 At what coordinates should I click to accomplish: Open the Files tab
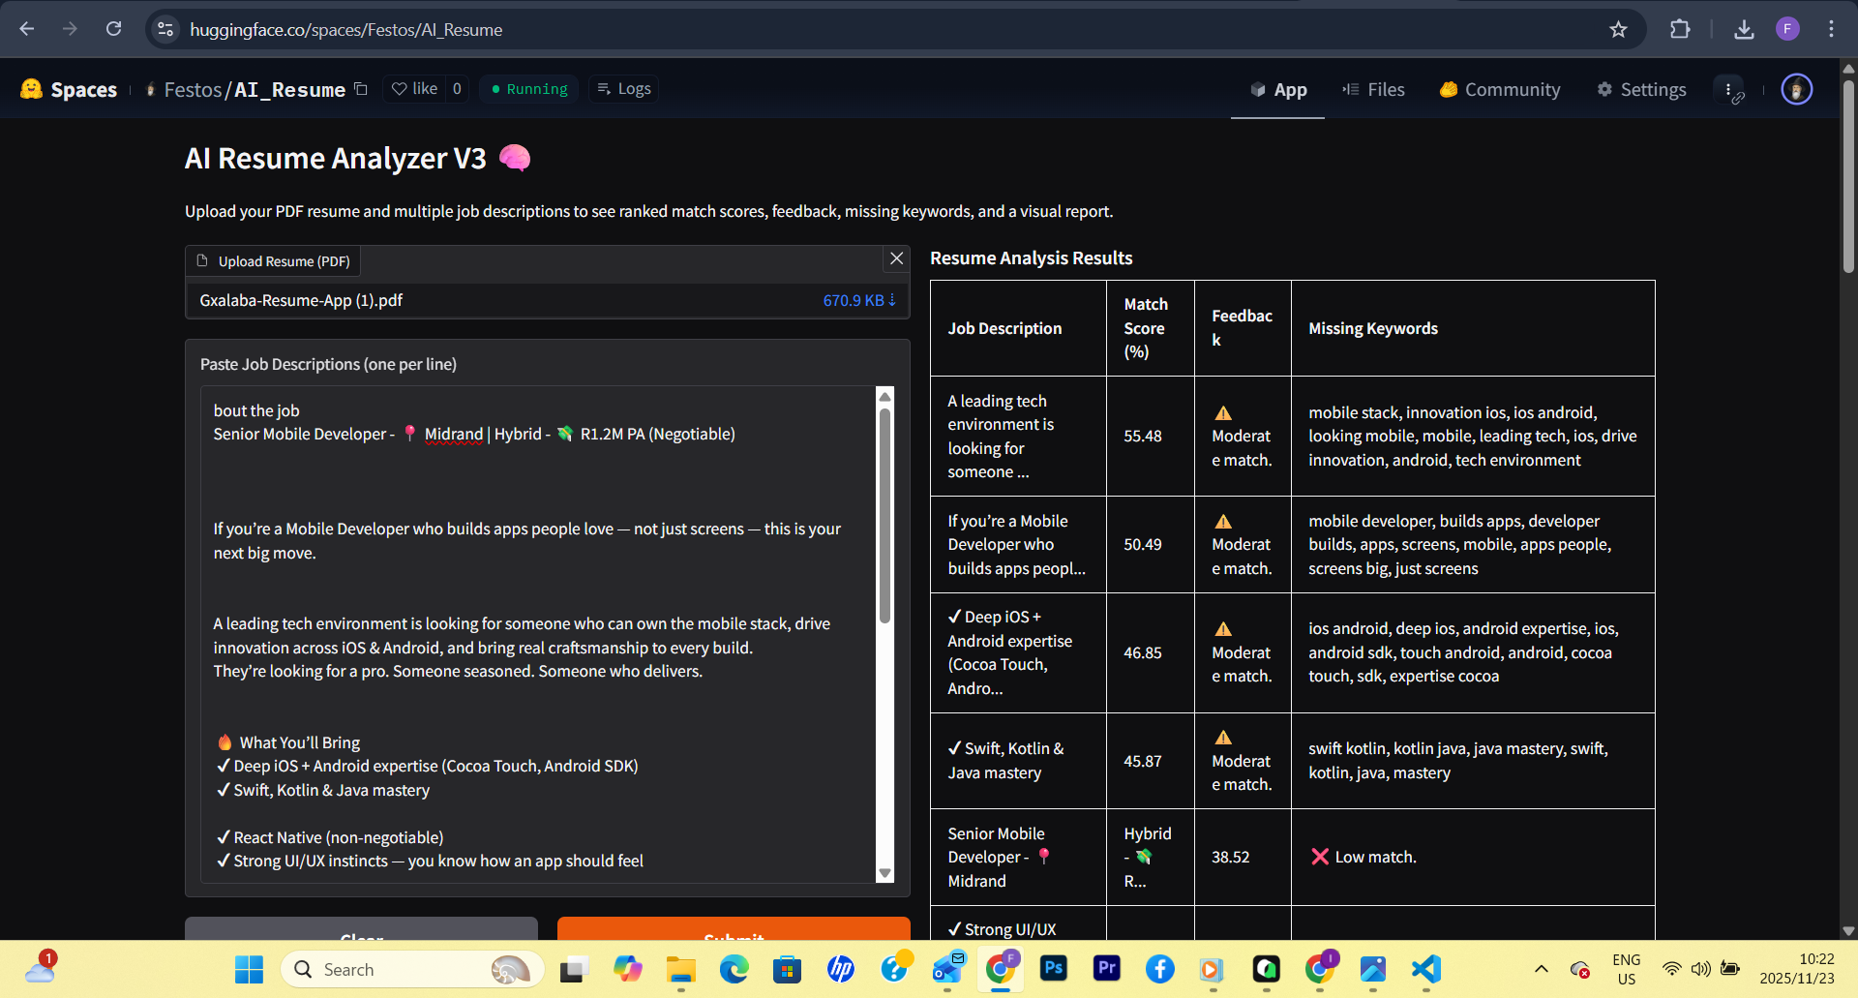[1373, 89]
